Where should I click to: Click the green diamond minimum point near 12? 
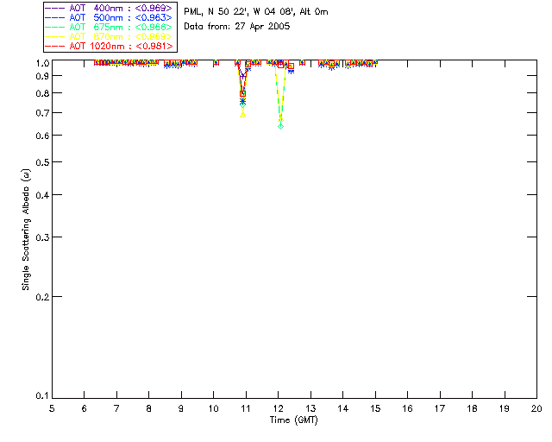click(x=280, y=127)
